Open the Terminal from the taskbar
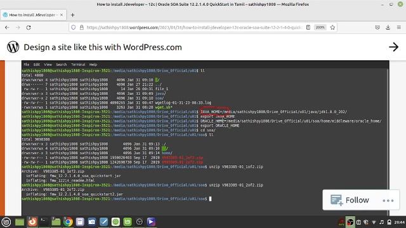Image resolution: width=406 pixels, height=228 pixels. (x=44, y=222)
